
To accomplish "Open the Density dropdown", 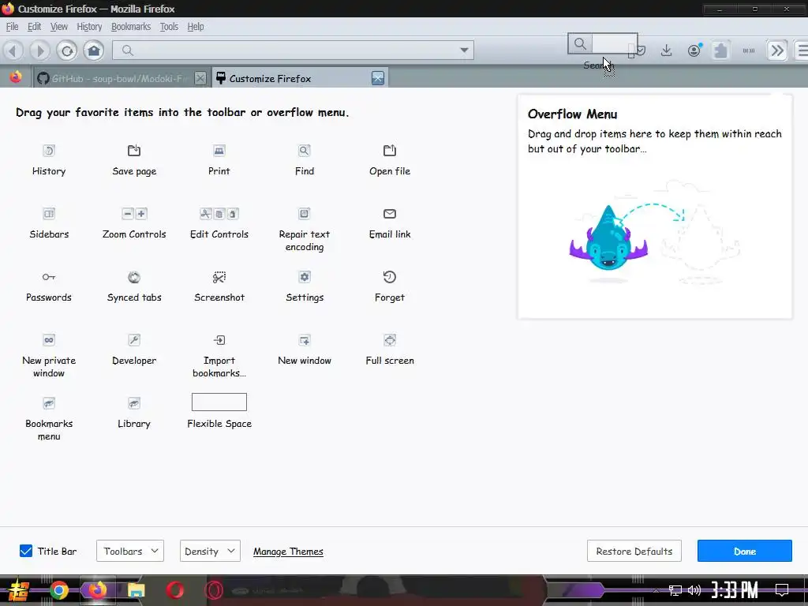I will click(x=210, y=551).
